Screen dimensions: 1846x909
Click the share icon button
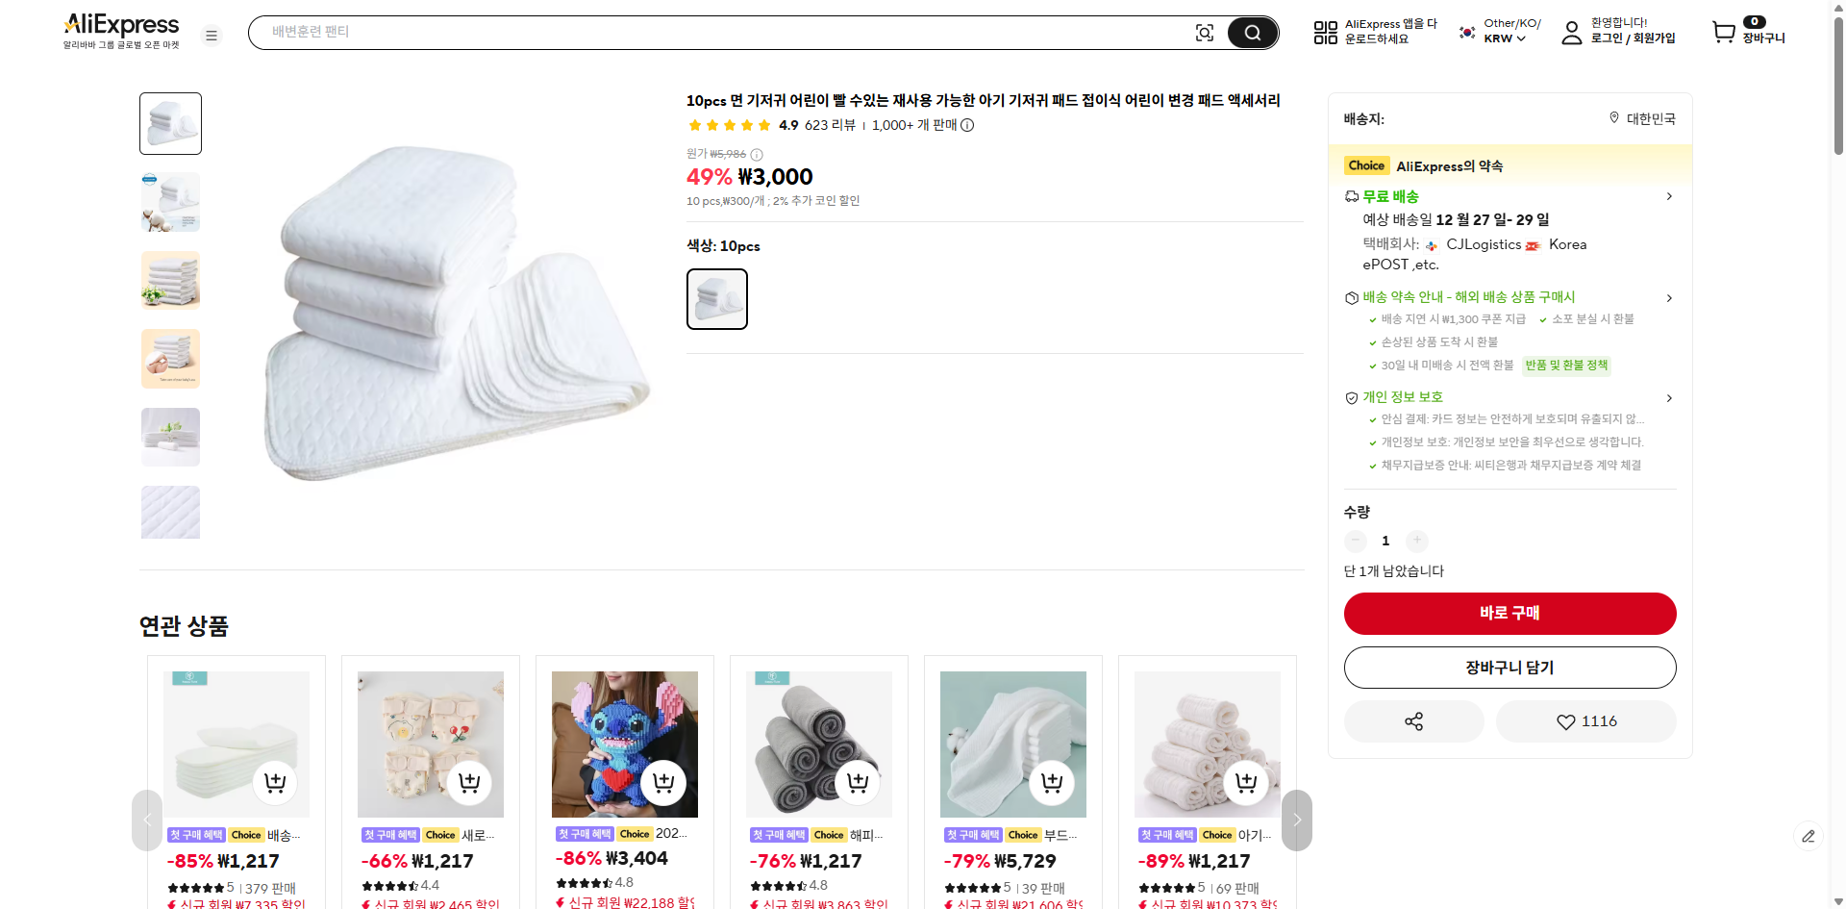[x=1413, y=721]
